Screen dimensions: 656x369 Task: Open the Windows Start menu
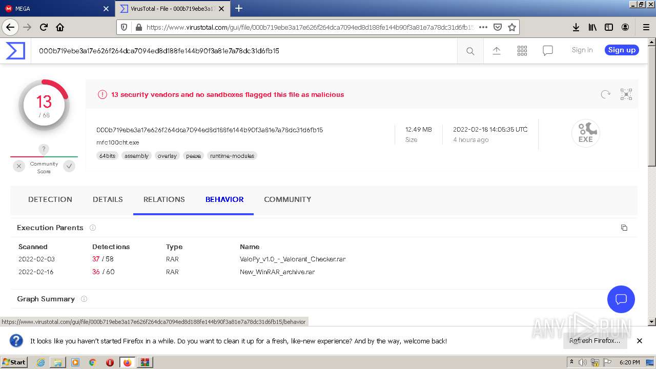click(x=14, y=362)
